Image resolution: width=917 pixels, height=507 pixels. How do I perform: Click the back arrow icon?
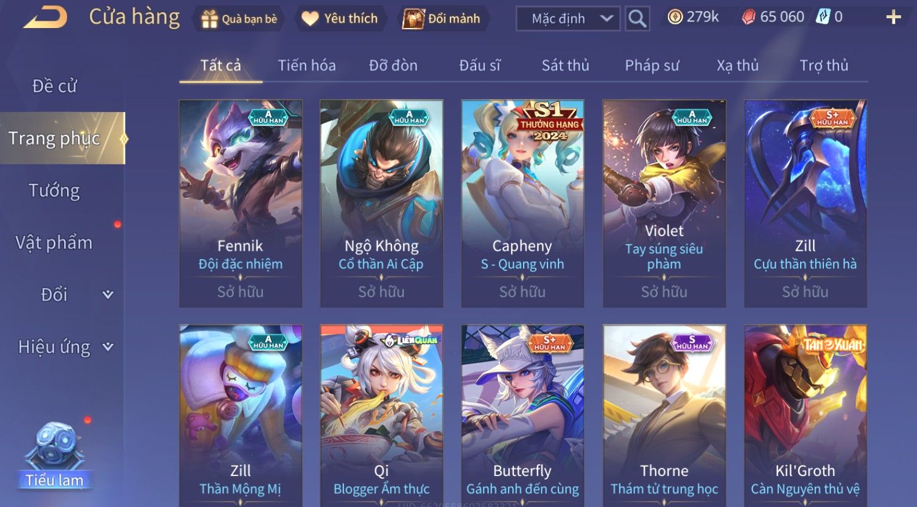point(46,17)
